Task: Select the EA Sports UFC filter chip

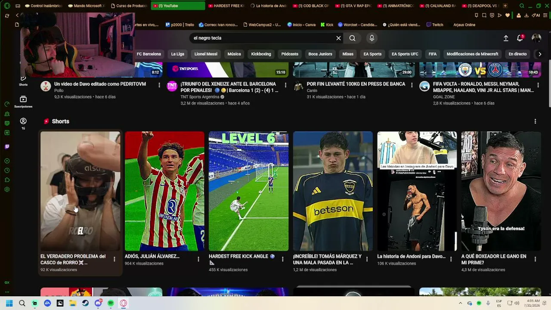Action: coord(405,54)
